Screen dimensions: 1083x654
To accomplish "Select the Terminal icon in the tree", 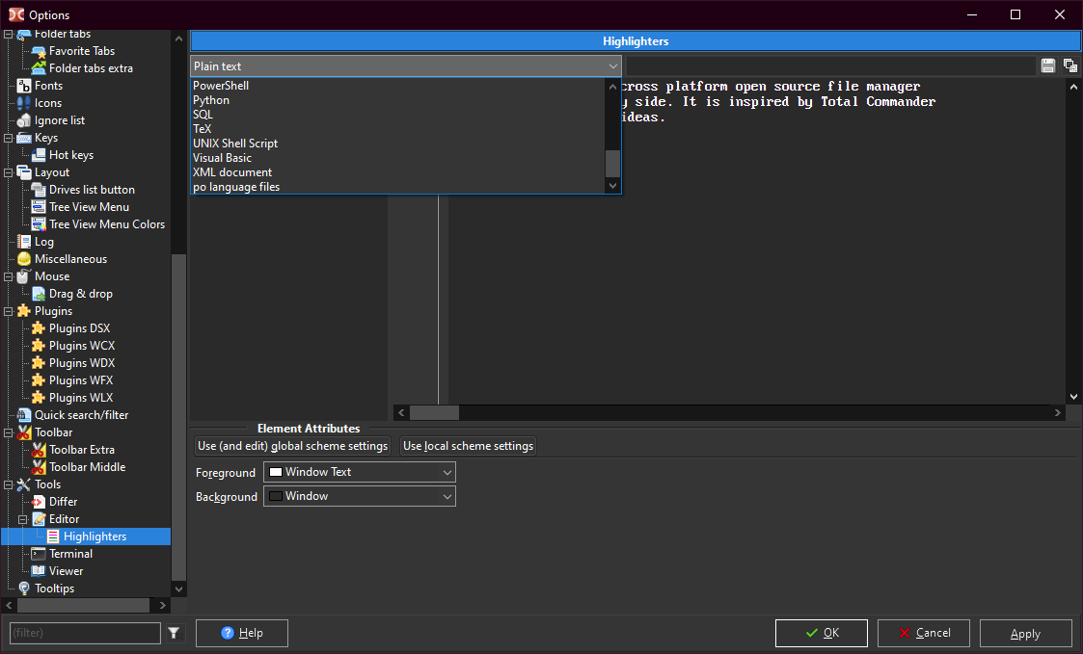I will (x=39, y=554).
